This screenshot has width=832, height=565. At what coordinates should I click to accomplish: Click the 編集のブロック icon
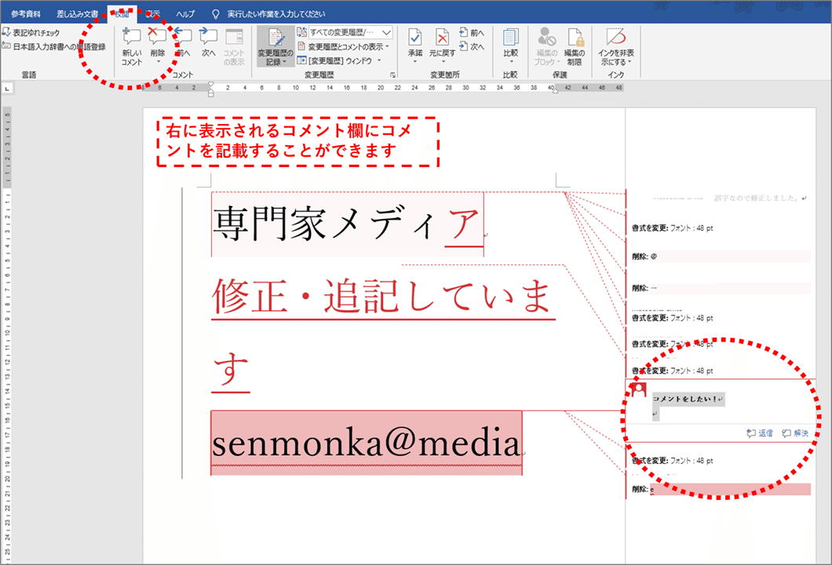(546, 38)
